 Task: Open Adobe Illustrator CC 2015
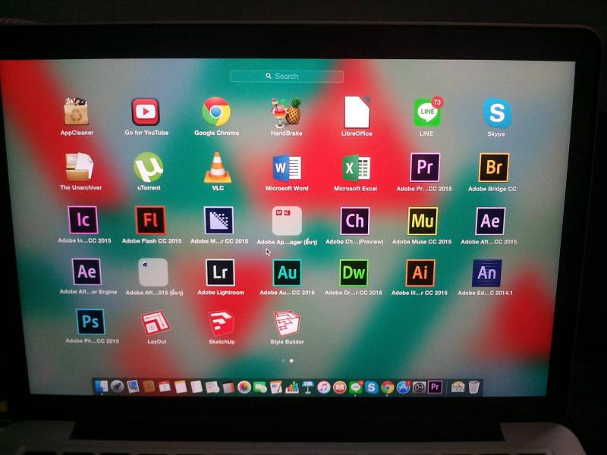click(420, 273)
